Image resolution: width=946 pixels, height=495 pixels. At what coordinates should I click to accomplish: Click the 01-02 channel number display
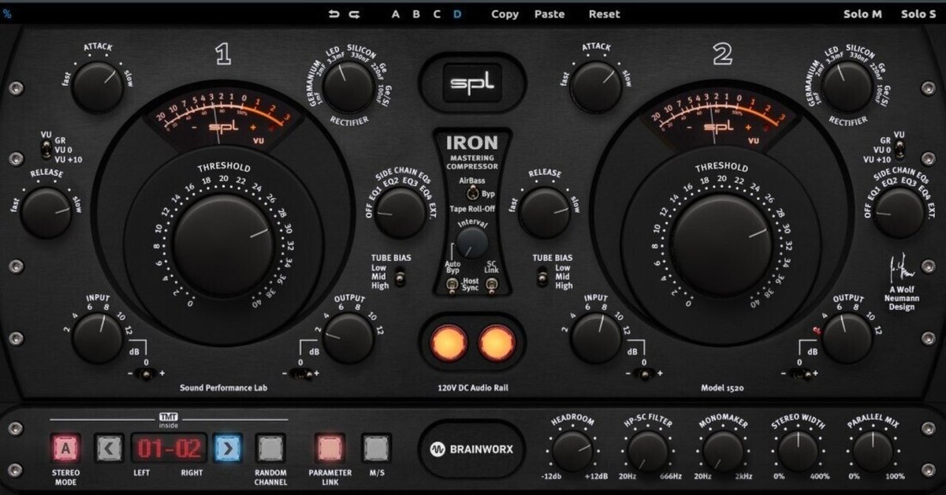tap(169, 449)
